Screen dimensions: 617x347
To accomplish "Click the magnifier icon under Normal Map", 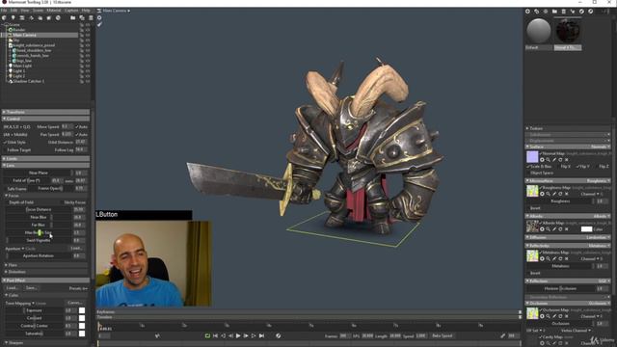I will pos(549,160).
